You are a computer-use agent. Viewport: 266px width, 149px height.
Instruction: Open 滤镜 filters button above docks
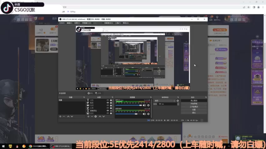pyautogui.click(x=98, y=93)
